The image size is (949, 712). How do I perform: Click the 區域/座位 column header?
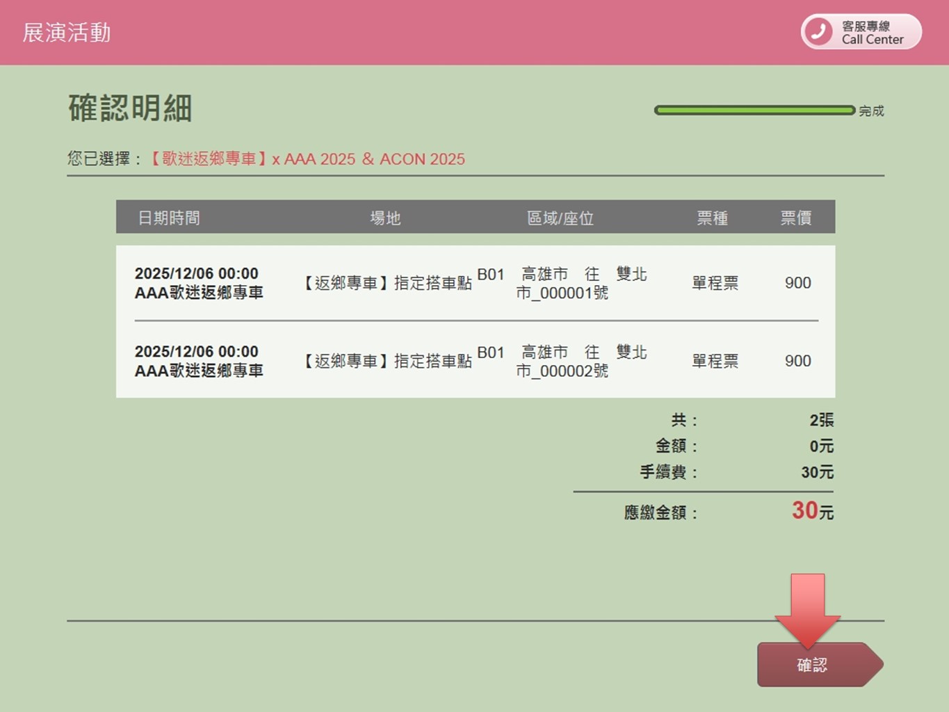click(x=560, y=218)
